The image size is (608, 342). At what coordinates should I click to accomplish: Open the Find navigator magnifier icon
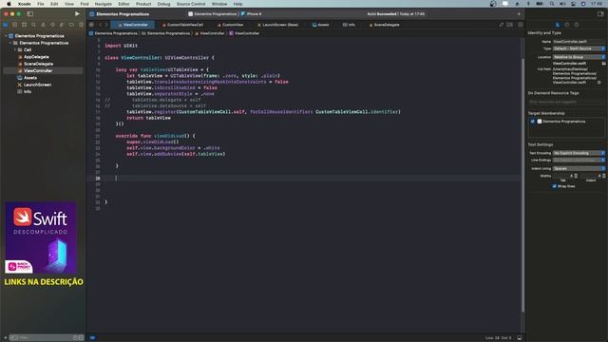(34, 25)
